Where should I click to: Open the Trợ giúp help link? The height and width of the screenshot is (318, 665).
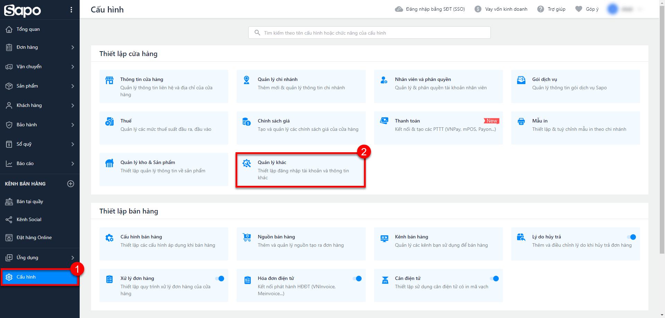[x=551, y=9]
